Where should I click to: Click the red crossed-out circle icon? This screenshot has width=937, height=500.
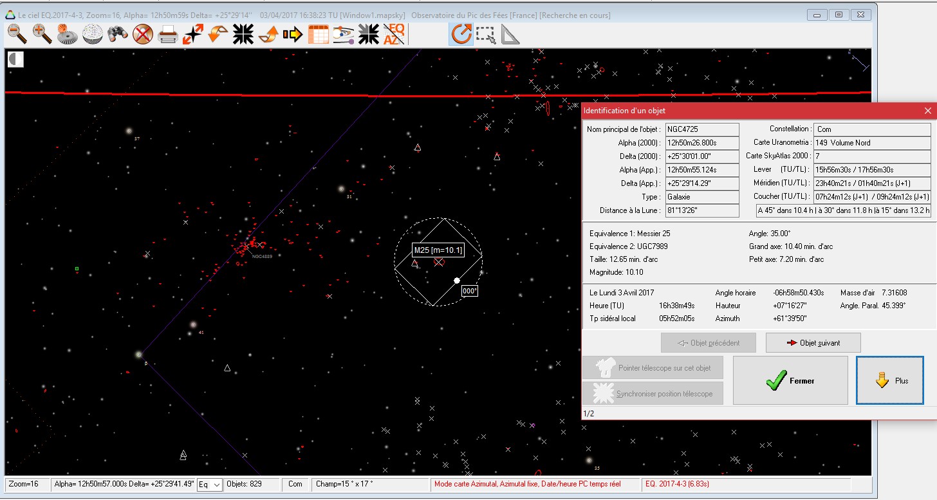point(142,34)
